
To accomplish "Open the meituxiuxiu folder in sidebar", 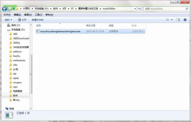I will [19, 60].
